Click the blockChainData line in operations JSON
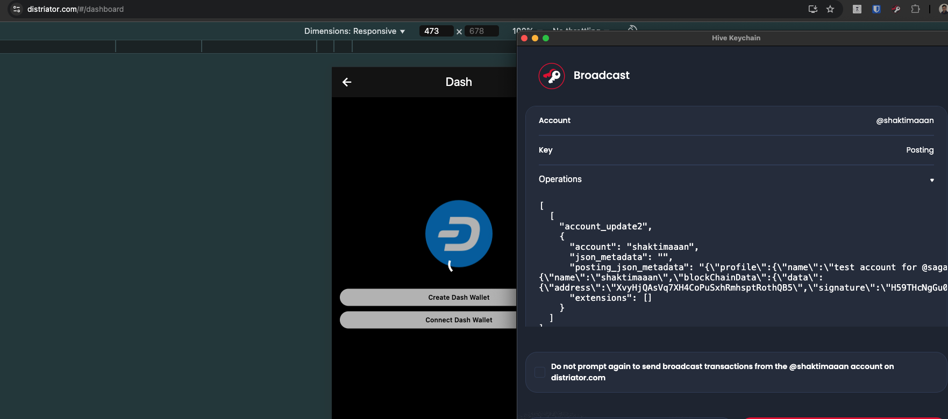Image resolution: width=948 pixels, height=419 pixels. tap(681, 278)
